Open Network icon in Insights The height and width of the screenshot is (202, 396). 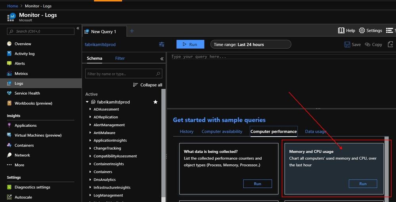[x=10, y=155]
